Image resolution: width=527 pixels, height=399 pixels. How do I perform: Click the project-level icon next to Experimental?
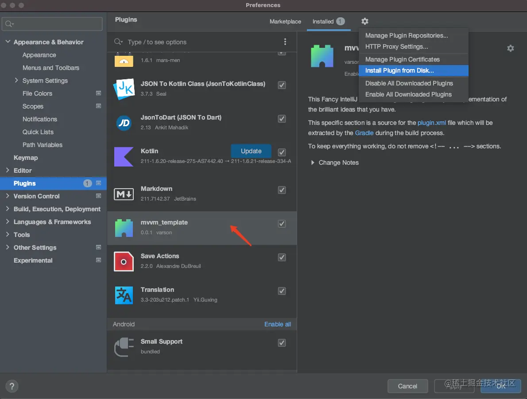[x=98, y=260]
